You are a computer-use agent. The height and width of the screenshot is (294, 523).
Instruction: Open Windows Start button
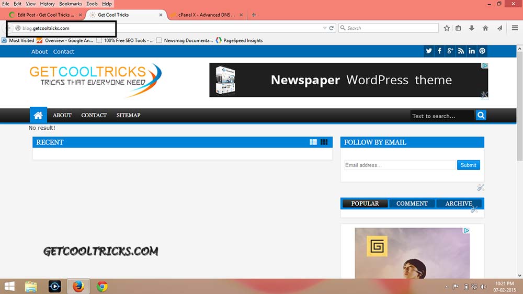[9, 286]
